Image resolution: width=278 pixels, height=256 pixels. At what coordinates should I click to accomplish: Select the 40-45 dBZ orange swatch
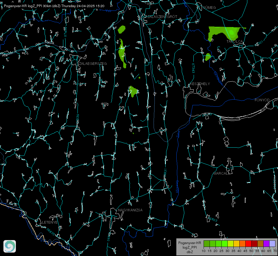coord(243,243)
